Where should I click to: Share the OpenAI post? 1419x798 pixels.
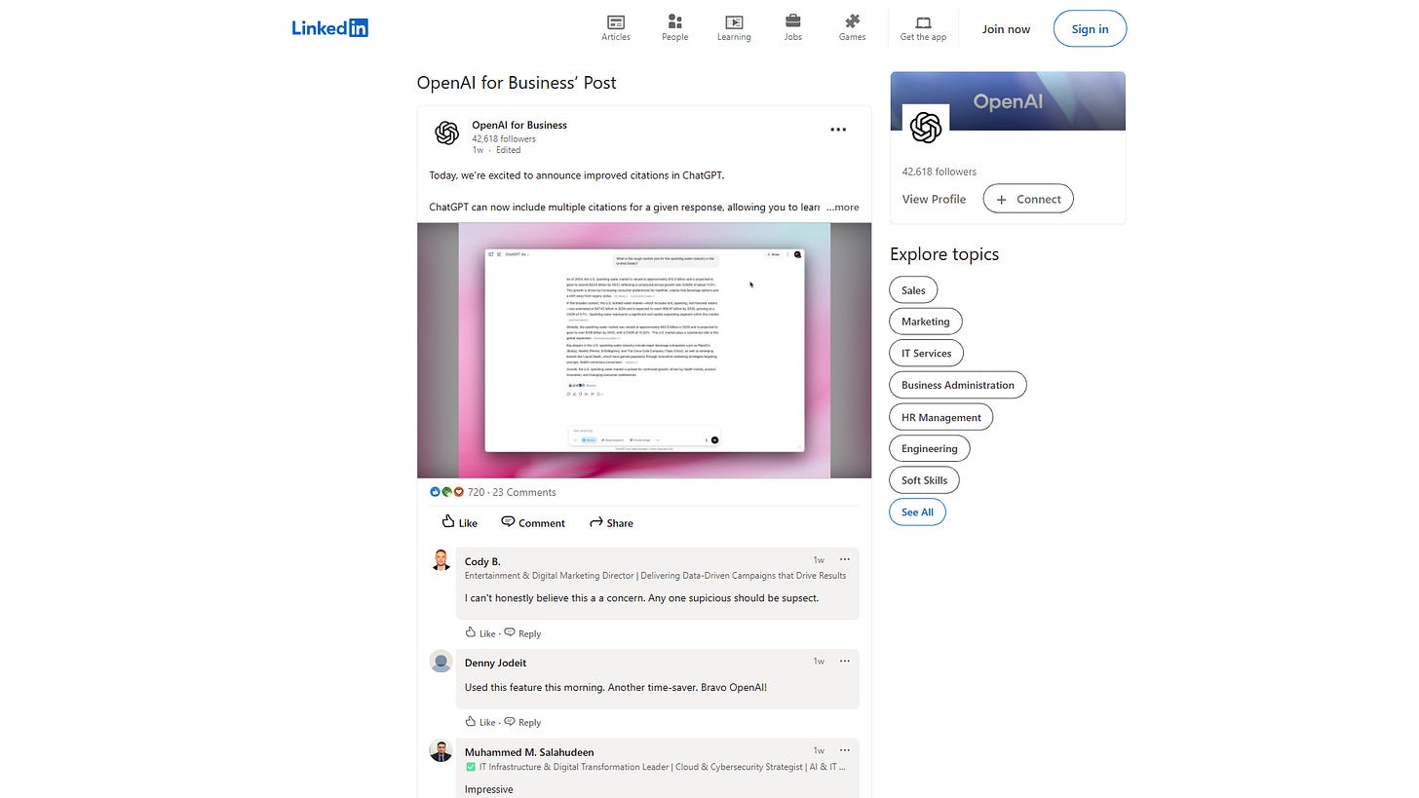(x=611, y=522)
